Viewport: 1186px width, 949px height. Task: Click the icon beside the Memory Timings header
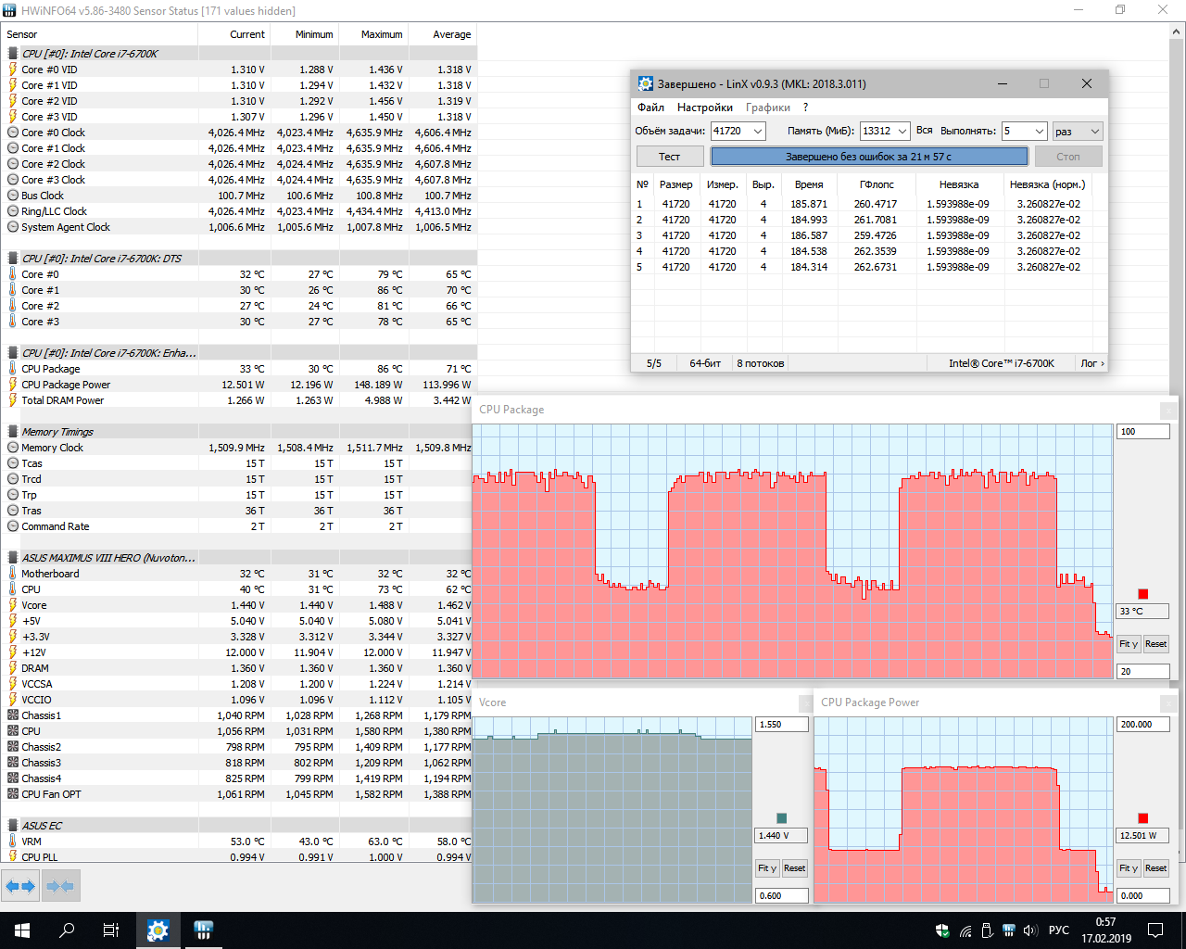coord(13,432)
